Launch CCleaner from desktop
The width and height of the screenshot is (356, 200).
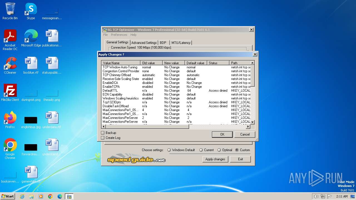(10, 66)
